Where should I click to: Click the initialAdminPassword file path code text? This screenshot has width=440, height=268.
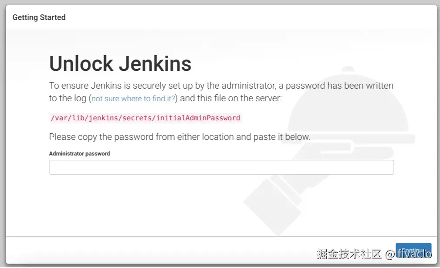tap(145, 118)
